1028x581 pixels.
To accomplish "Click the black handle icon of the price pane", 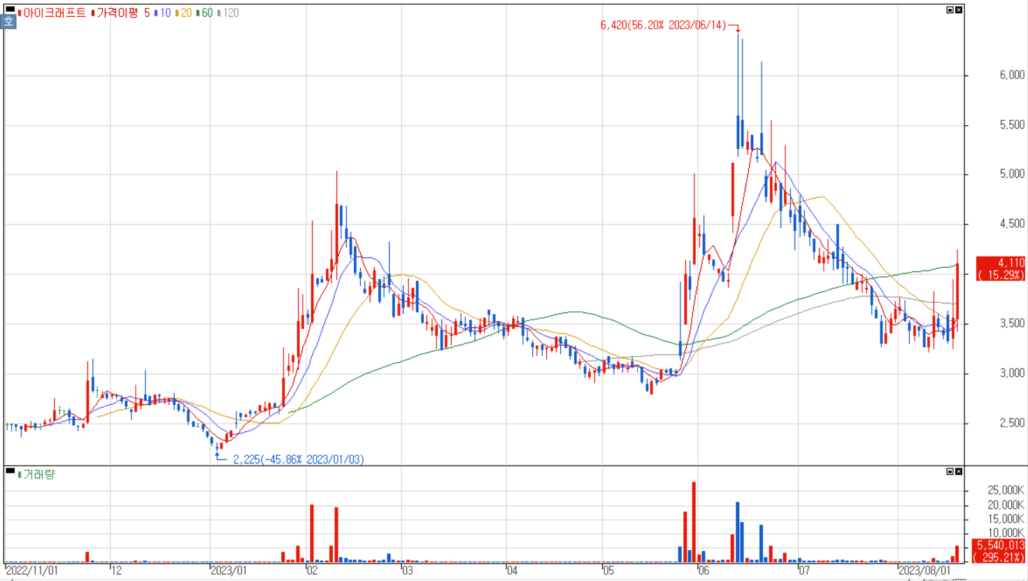I will (10, 9).
